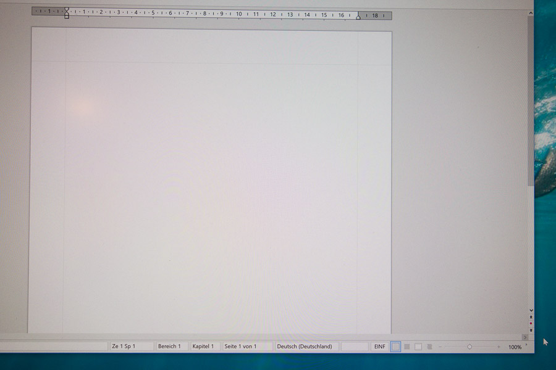This screenshot has width=556, height=370.
Task: Click the right indent marker on ruler
Action: (x=358, y=16)
